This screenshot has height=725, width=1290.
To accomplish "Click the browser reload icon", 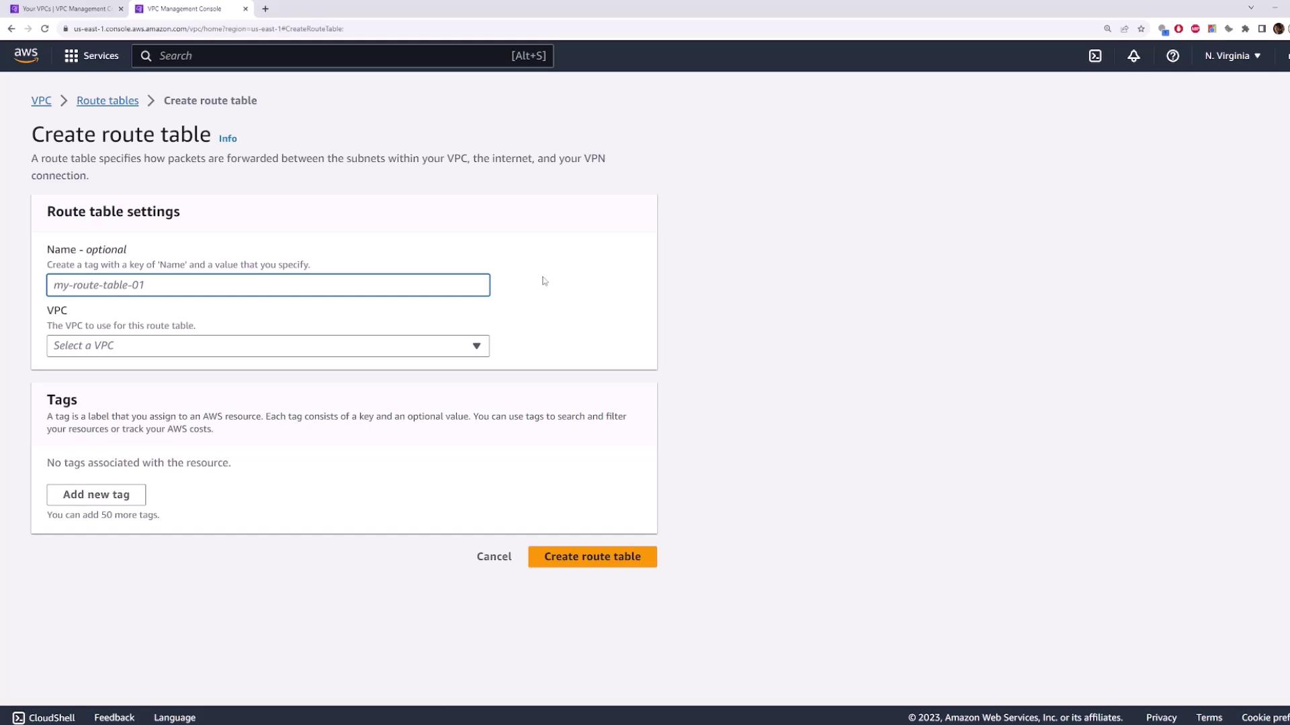I will coord(45,29).
